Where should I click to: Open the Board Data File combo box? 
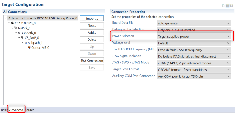pos(194,23)
